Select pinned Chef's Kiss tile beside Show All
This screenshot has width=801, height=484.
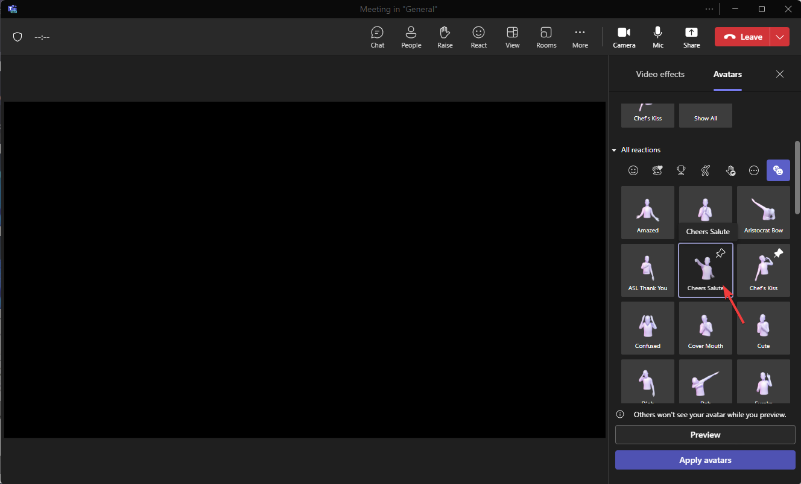(648, 114)
